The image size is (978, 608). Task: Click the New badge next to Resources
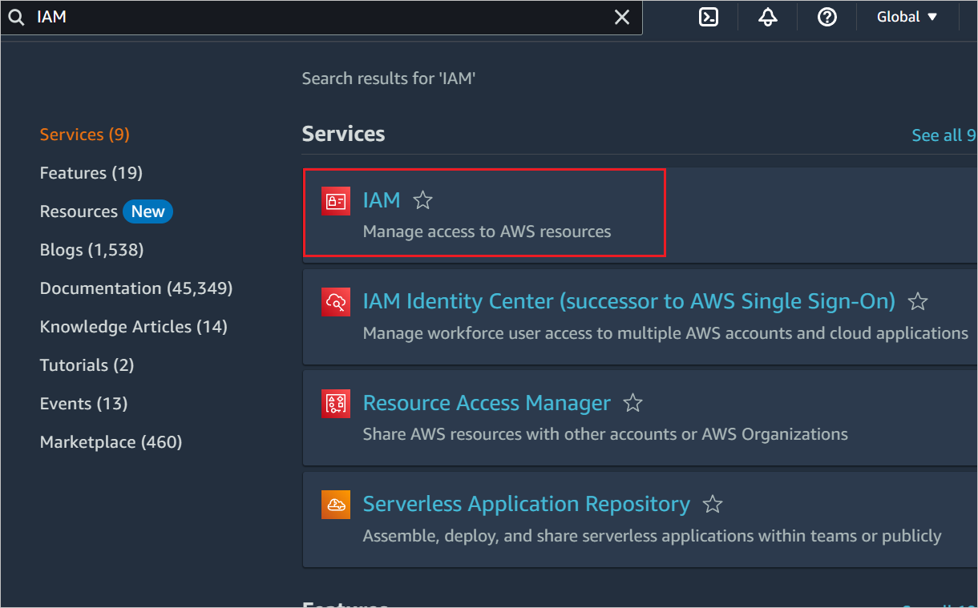coord(148,211)
